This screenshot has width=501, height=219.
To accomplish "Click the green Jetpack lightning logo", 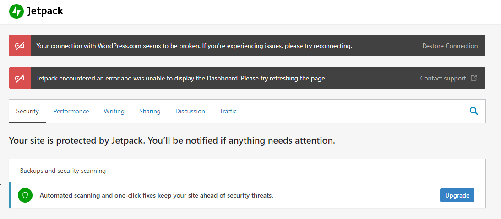I will pos(16,11).
